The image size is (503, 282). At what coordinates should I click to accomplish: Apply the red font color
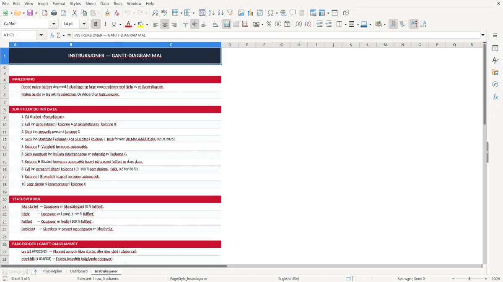pos(128,24)
